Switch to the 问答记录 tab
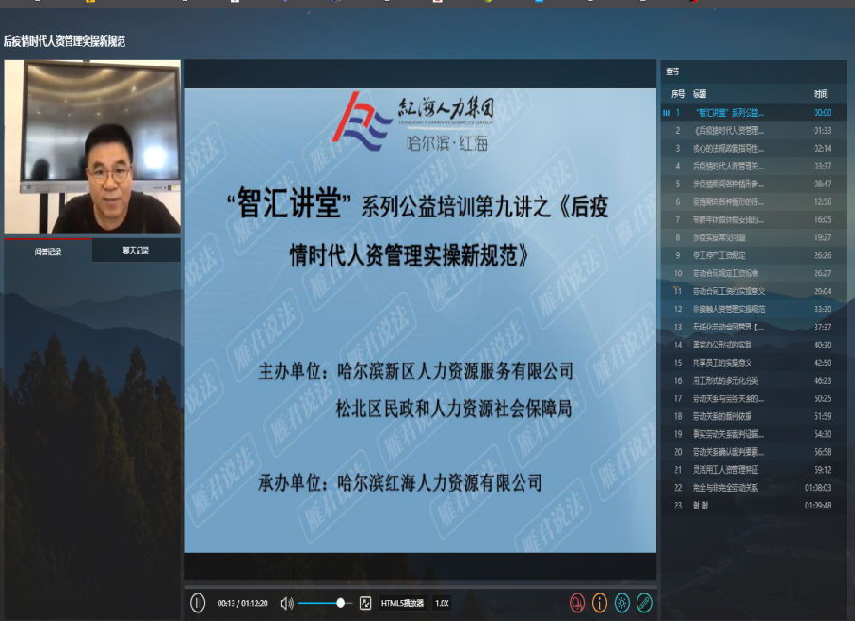 click(x=48, y=252)
